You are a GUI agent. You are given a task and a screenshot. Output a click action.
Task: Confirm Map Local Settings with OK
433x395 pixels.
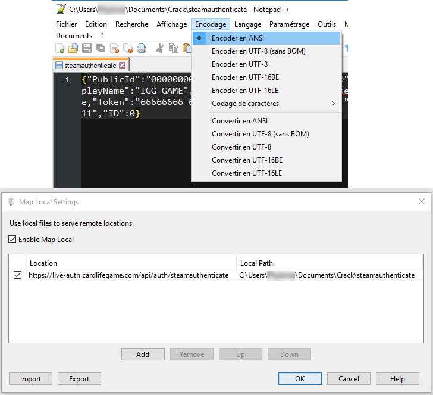pos(300,379)
